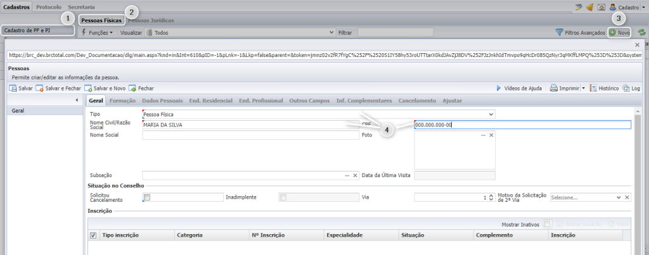Click the green refresh arrows icon

pos(641,32)
